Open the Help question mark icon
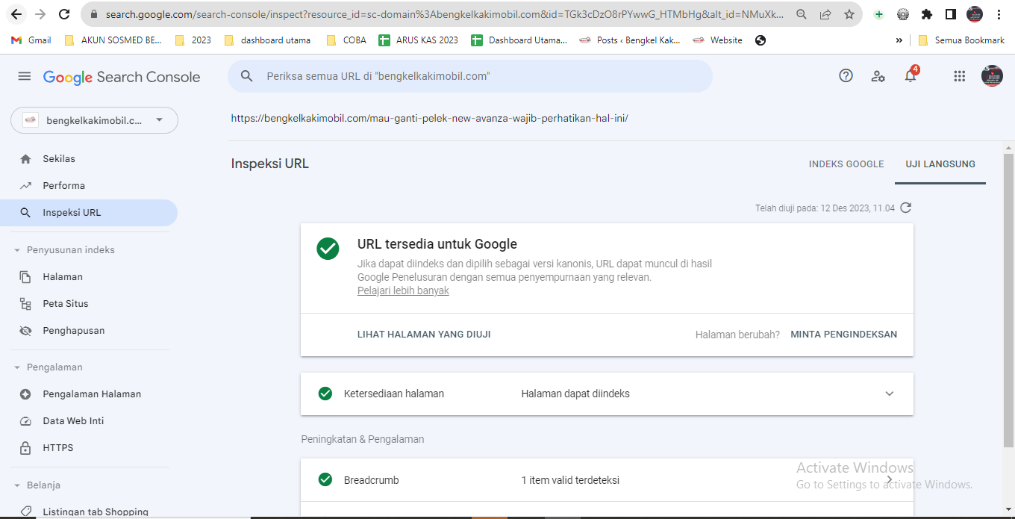 click(x=846, y=75)
